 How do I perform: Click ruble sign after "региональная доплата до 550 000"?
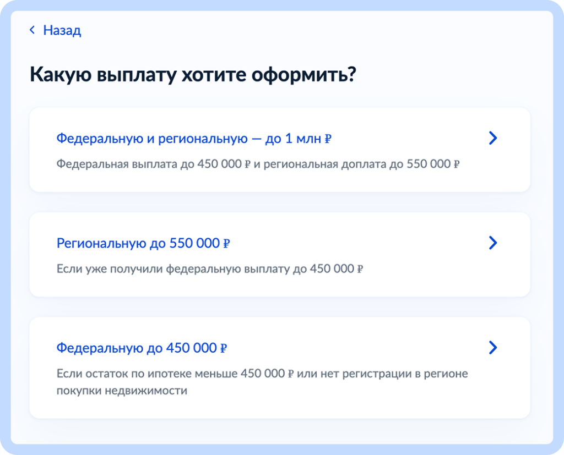click(x=456, y=165)
